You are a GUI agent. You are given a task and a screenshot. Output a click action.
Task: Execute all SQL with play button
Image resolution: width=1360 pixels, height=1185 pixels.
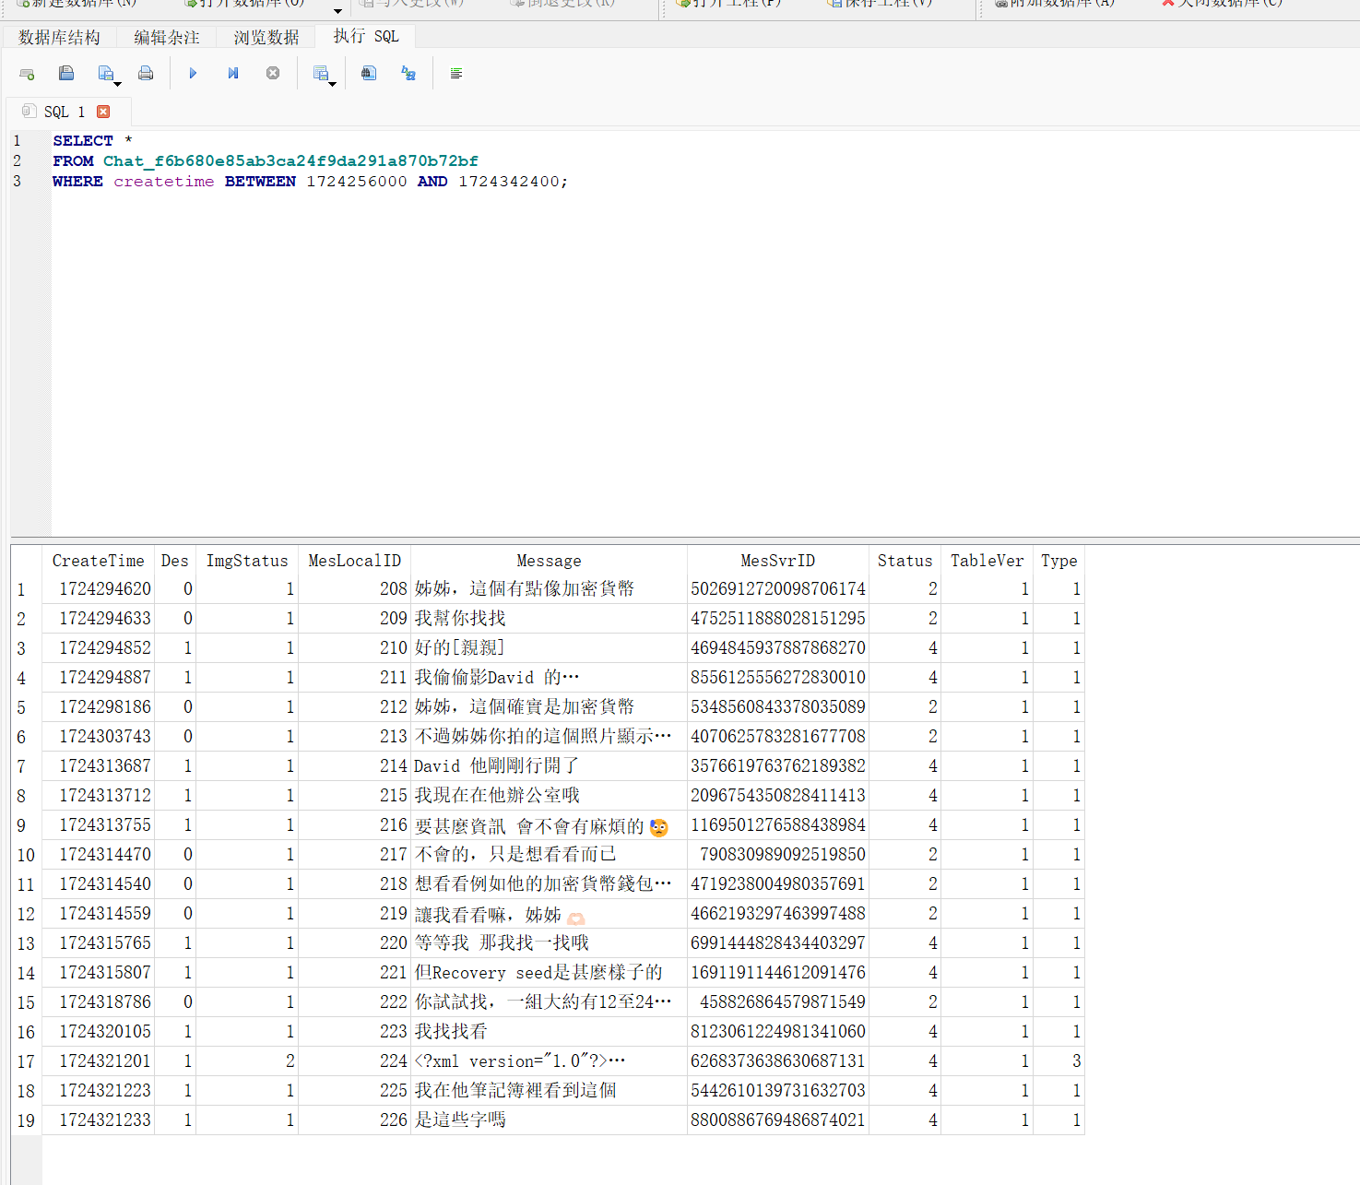point(193,74)
